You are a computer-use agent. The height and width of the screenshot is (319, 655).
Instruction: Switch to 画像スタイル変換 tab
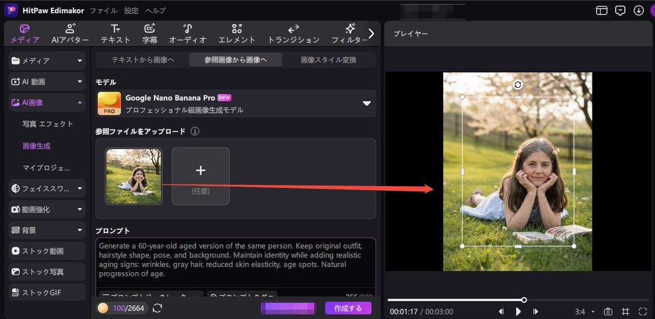pos(329,60)
